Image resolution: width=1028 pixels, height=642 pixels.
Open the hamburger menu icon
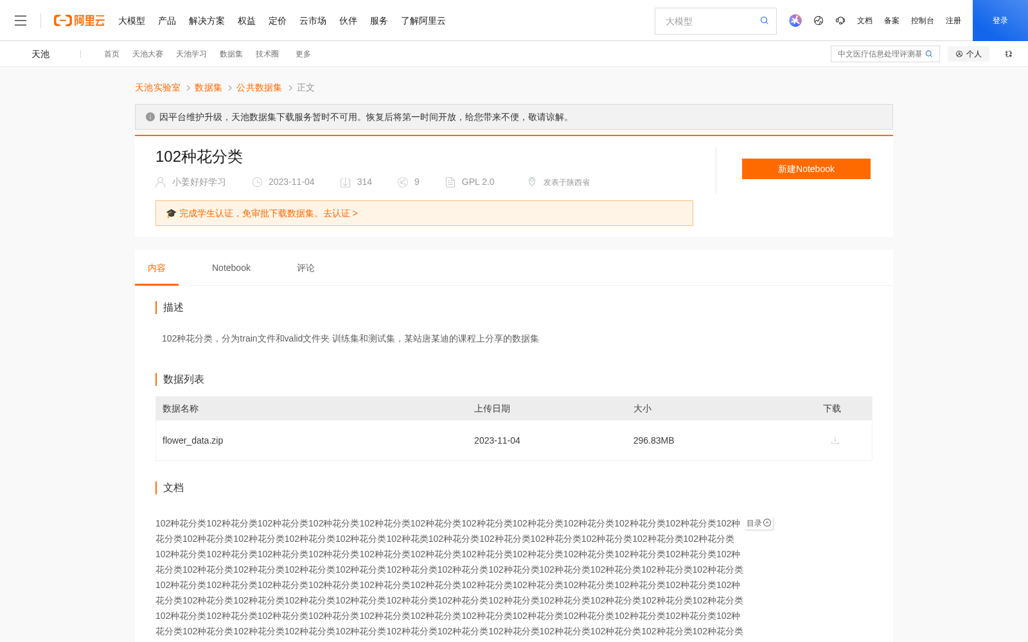(21, 21)
